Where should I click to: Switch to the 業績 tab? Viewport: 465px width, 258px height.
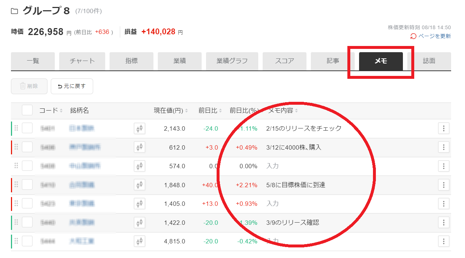180,61
